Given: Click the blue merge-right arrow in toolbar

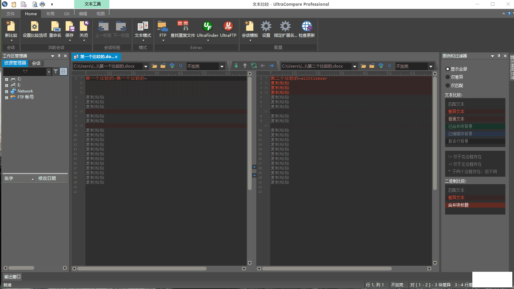Looking at the screenshot, I should 272,66.
